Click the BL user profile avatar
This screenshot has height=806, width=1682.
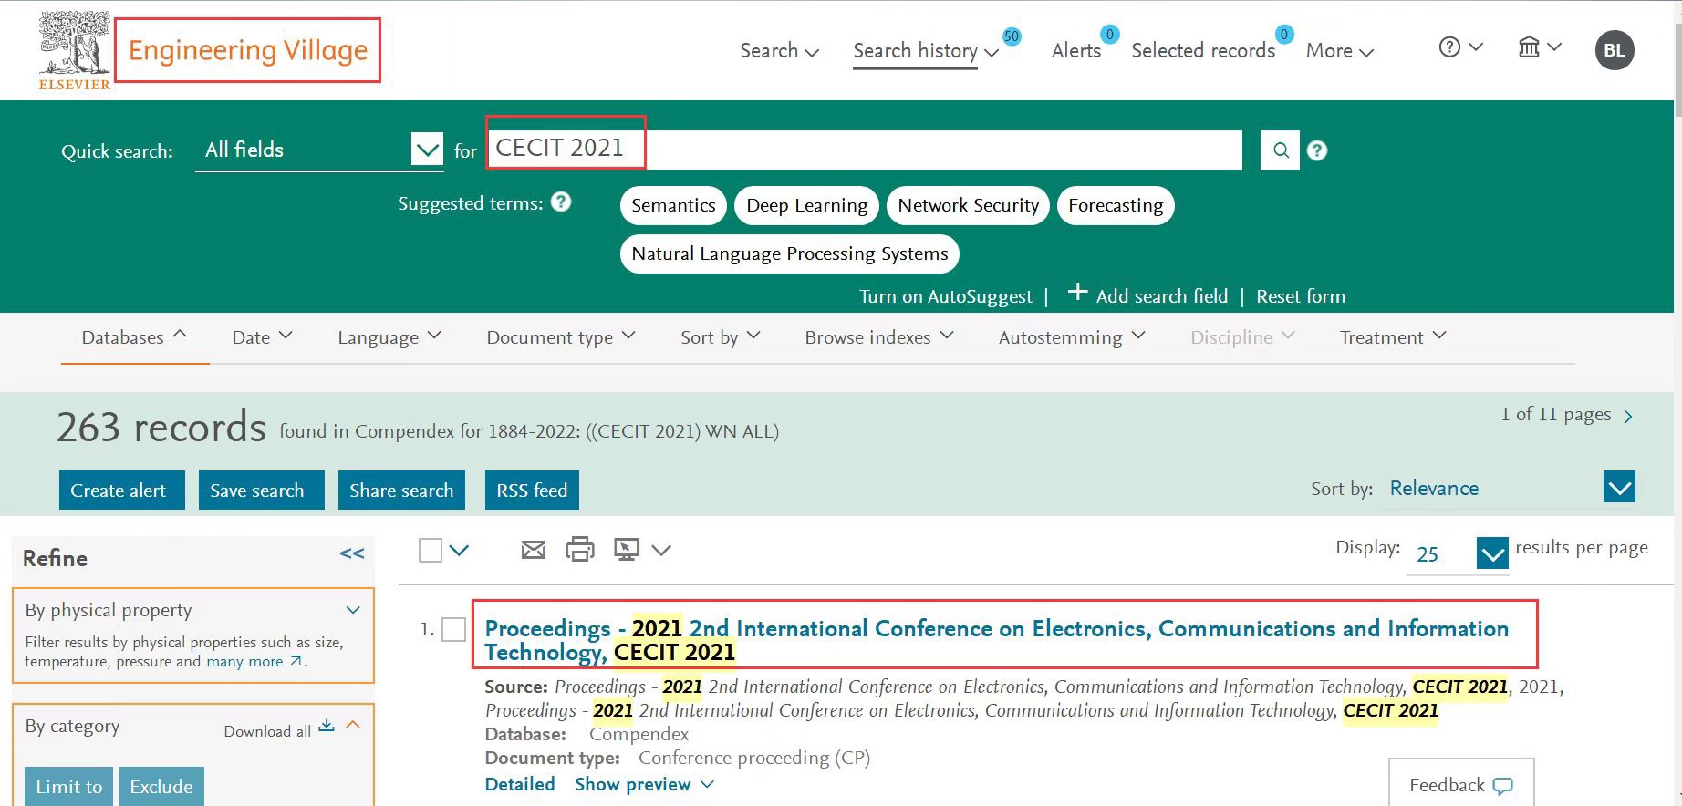click(1614, 50)
